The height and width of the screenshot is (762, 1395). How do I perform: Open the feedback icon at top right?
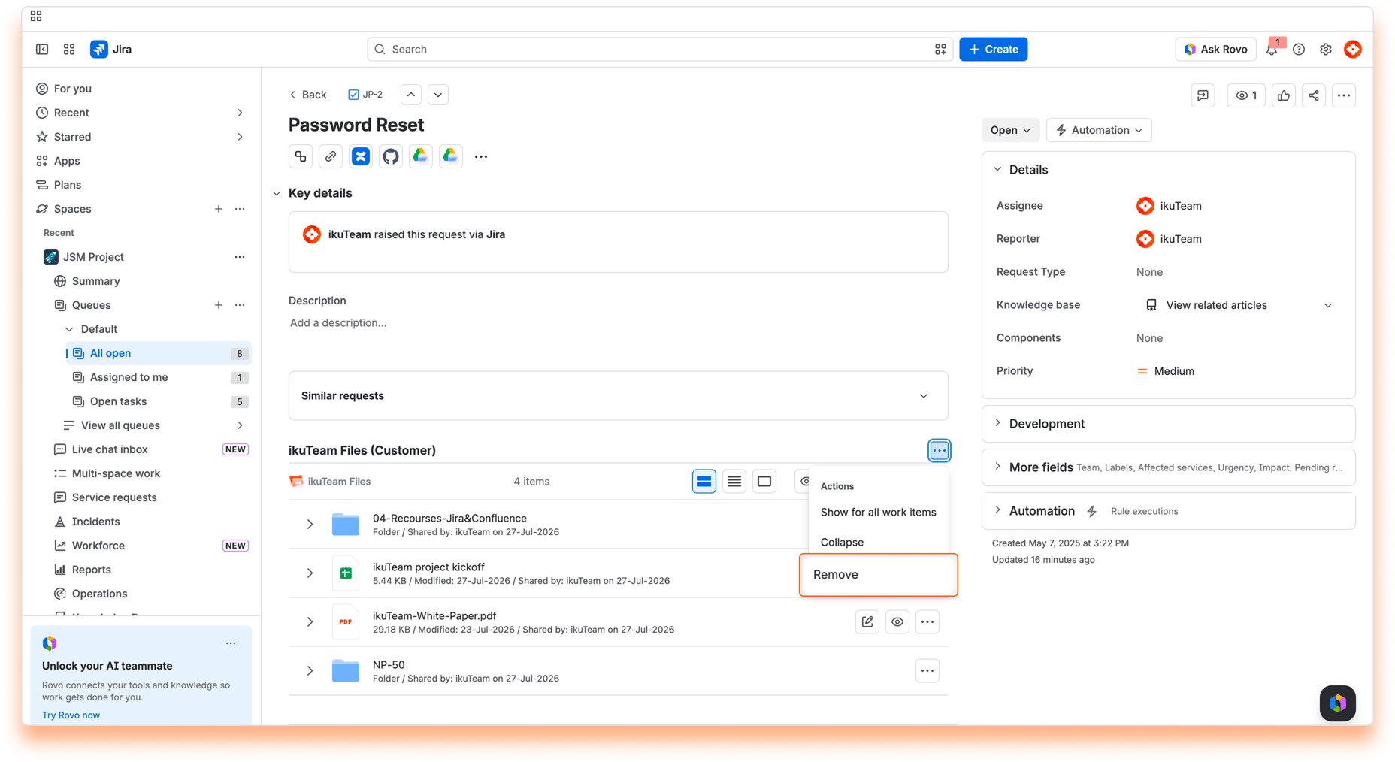[x=1203, y=95]
